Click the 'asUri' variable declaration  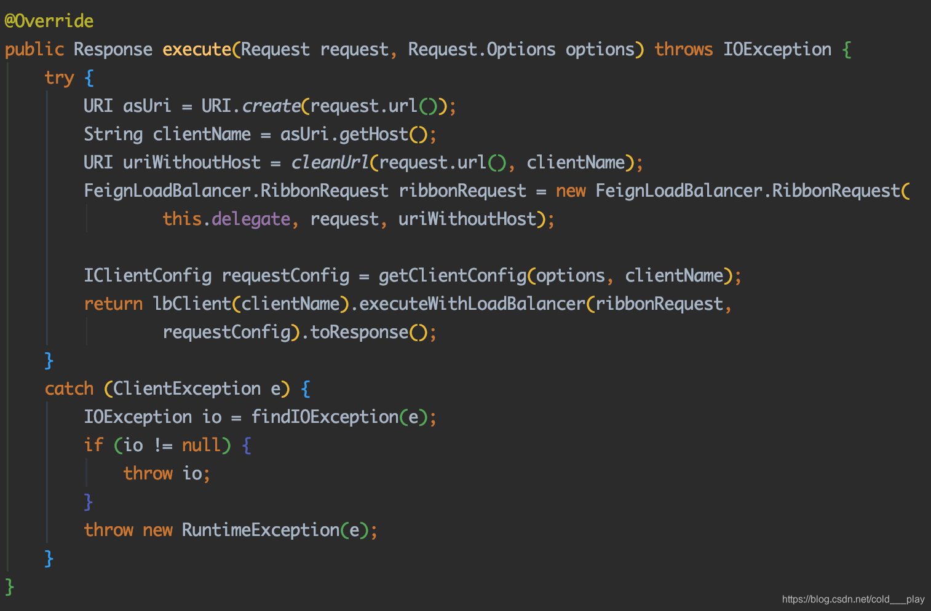coord(147,106)
